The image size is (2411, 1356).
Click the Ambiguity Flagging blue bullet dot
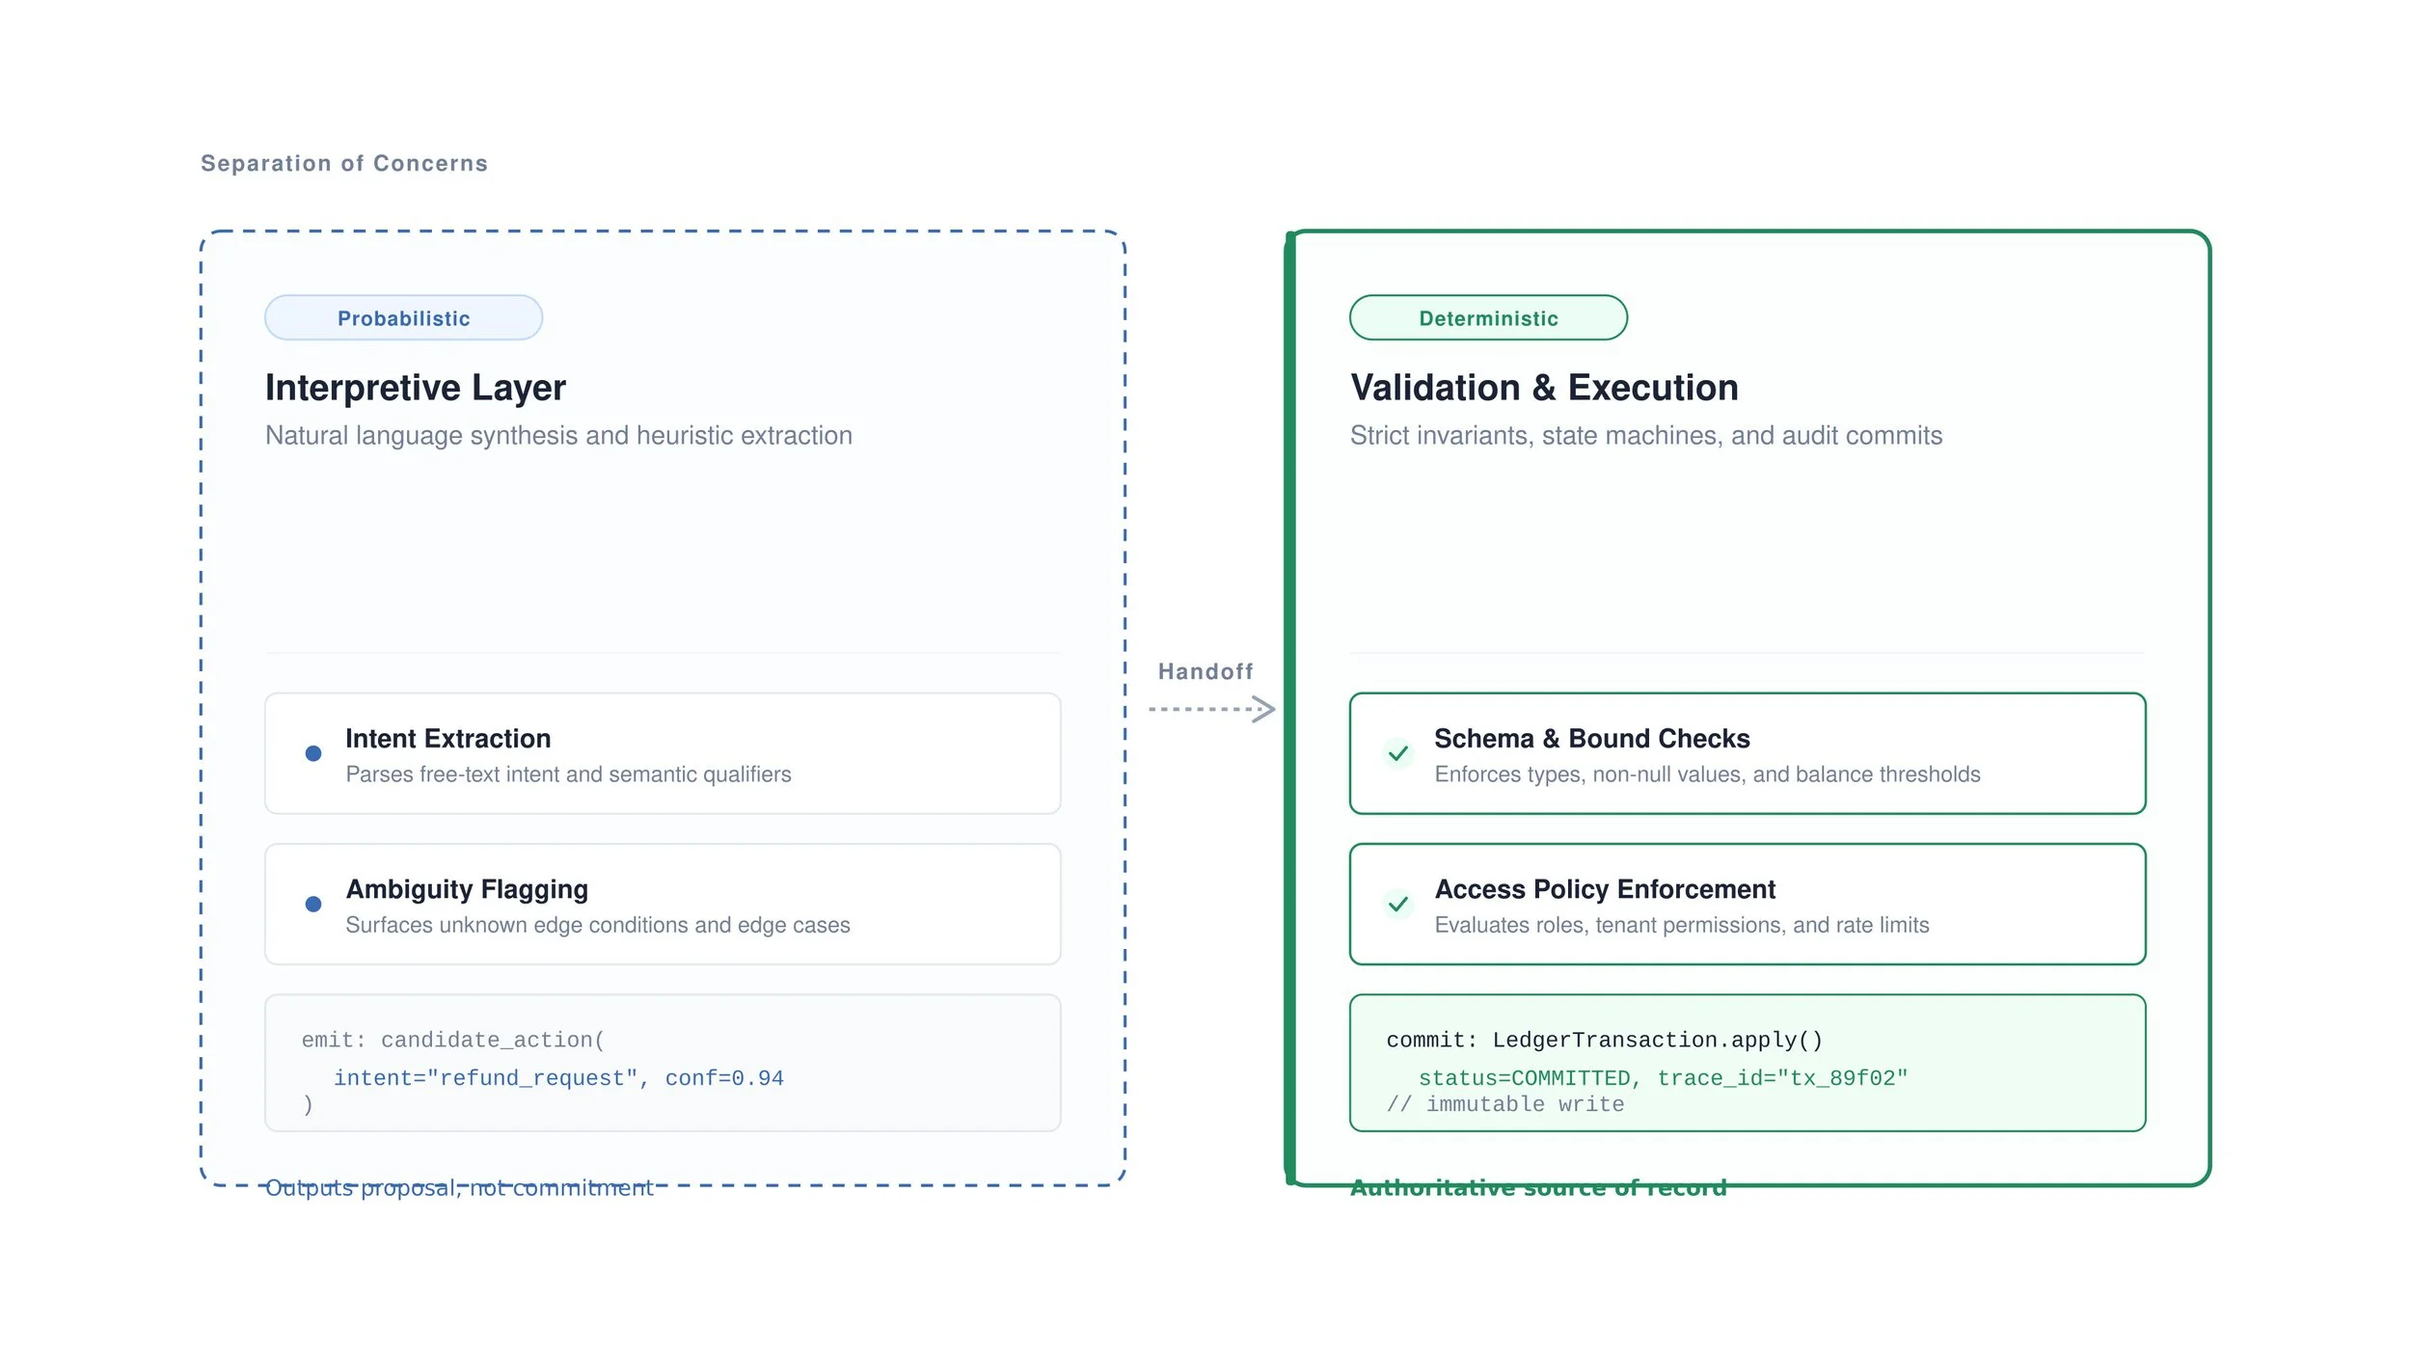(x=313, y=904)
